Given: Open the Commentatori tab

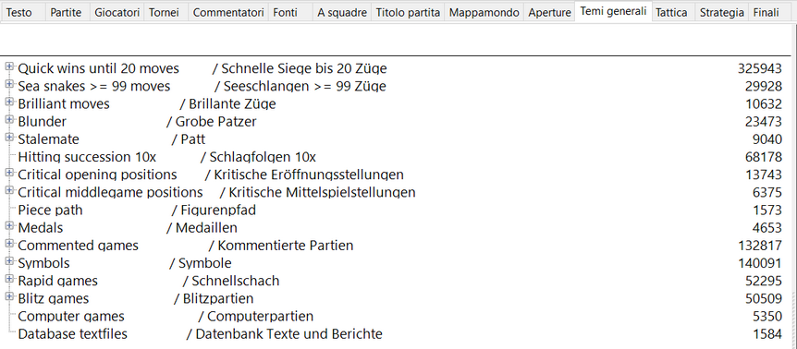Looking at the screenshot, I should pyautogui.click(x=228, y=13).
